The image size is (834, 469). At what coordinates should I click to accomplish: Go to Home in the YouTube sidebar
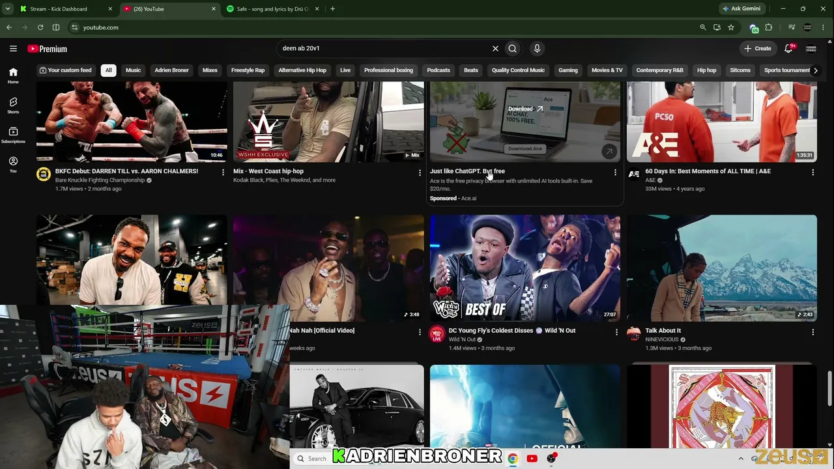(13, 76)
